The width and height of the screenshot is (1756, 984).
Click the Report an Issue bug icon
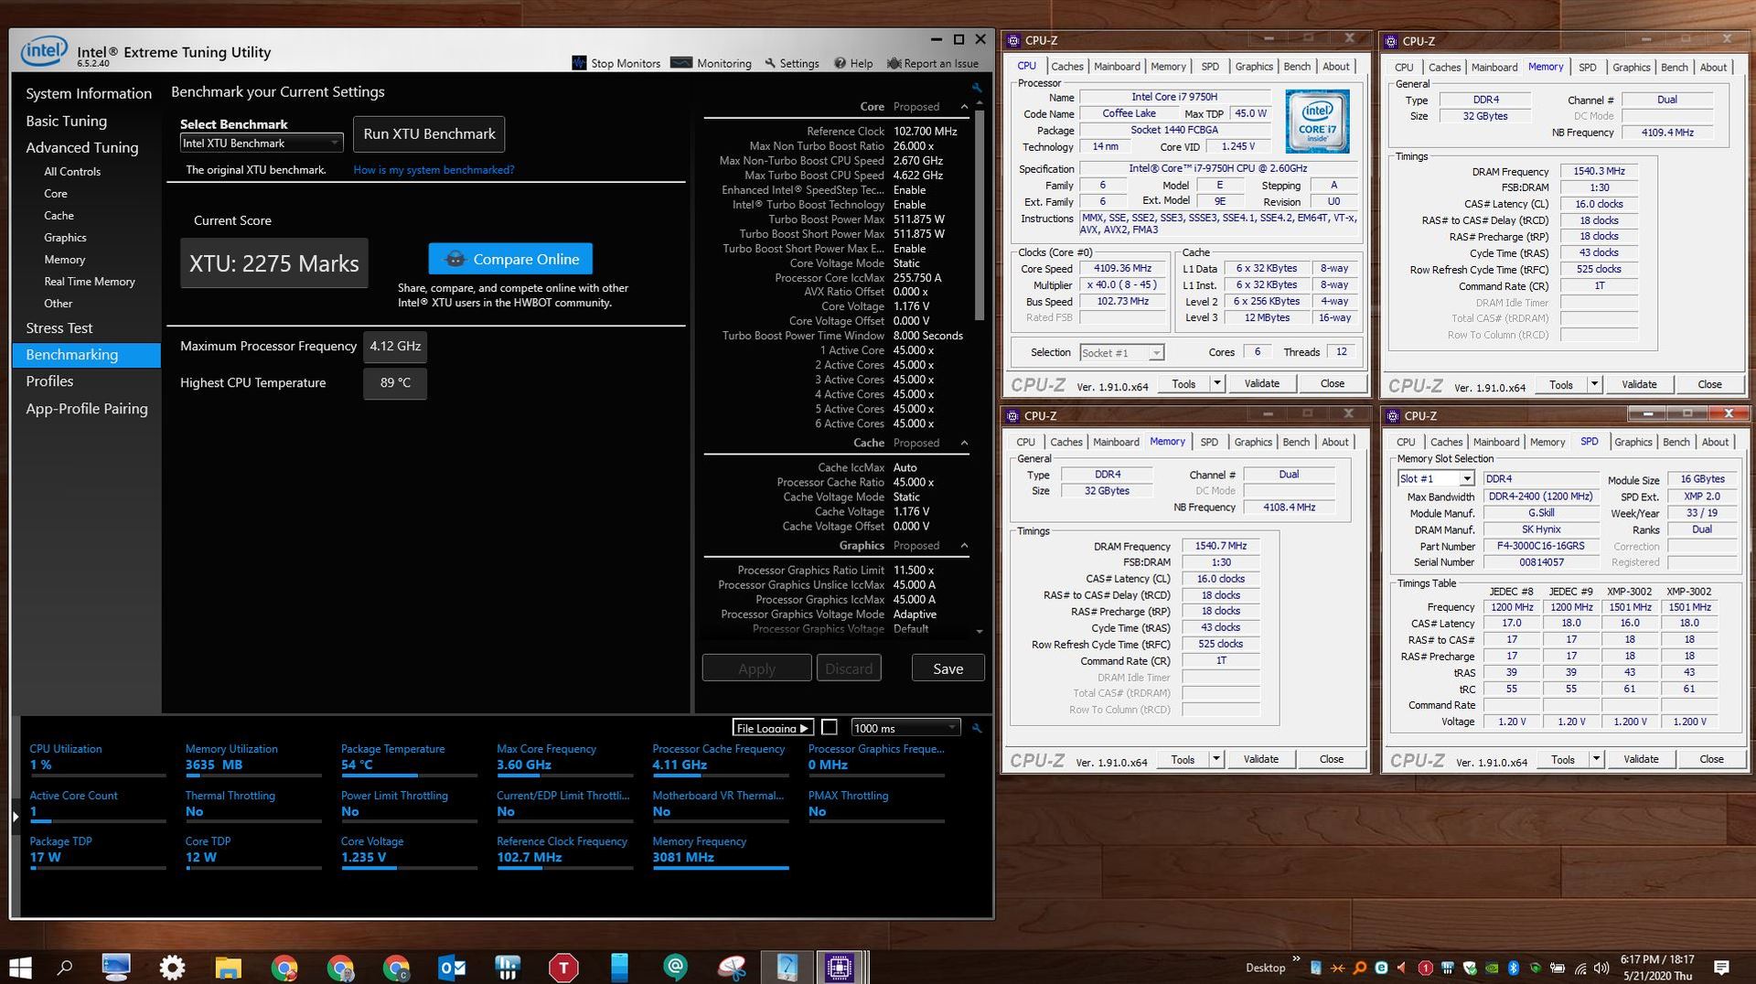click(894, 63)
